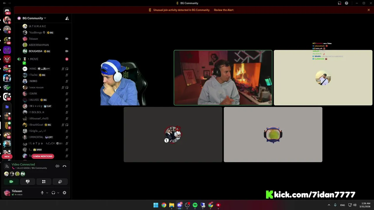Select user !Tla3ni in MOVE channel

[x=46, y=75]
